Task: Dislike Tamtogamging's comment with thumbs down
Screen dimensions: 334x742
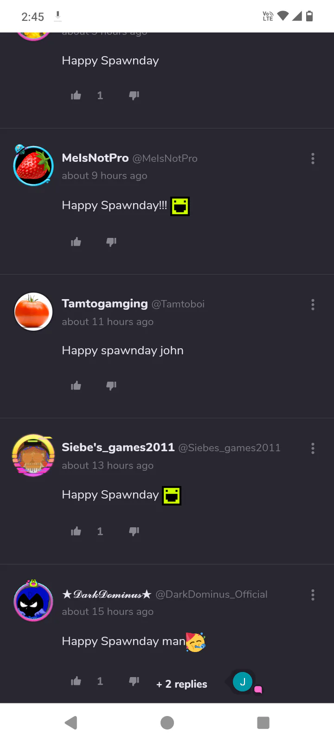Action: click(111, 385)
